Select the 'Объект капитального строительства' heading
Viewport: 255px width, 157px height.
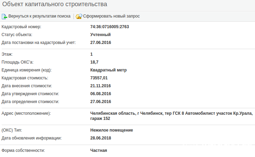click(55, 4)
